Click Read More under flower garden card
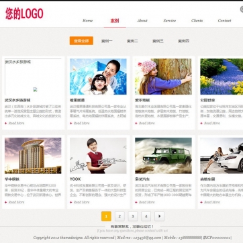 click(x=212, y=123)
